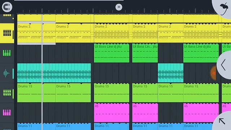Select the pink piano keys track icon
Viewport: 231px width, 130px height.
[7, 113]
